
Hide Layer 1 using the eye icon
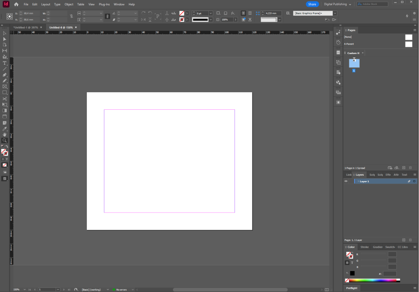point(346,181)
